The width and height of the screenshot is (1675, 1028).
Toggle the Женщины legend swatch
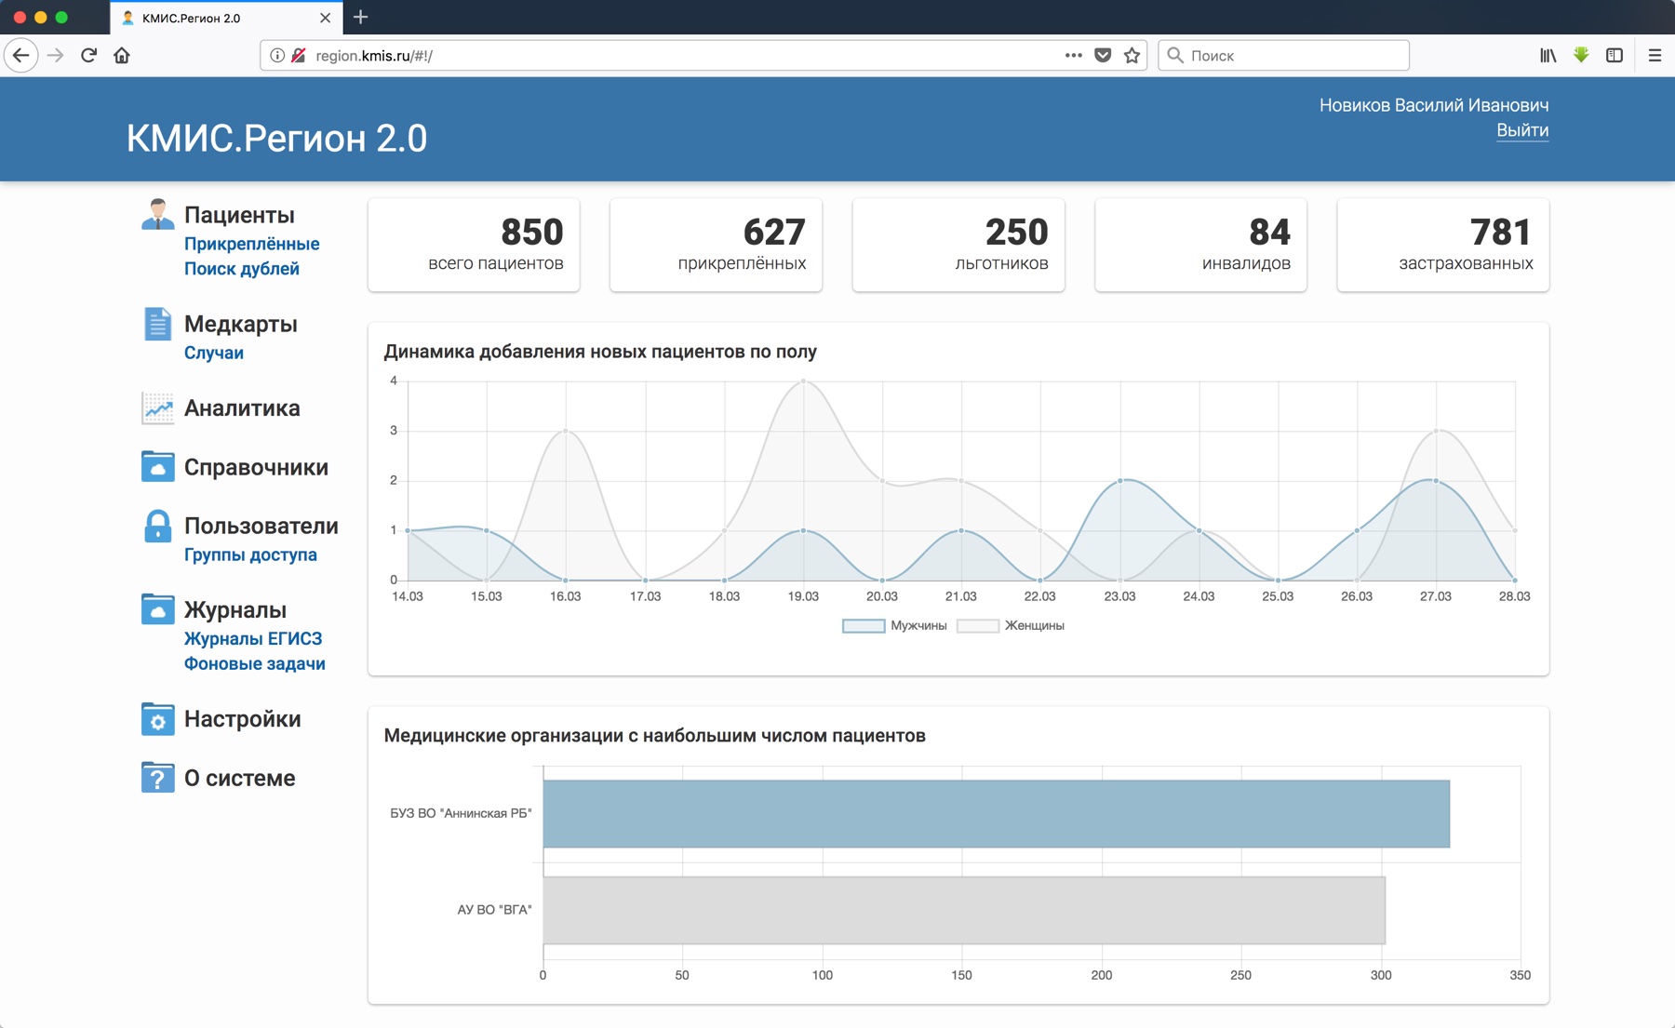(x=978, y=626)
